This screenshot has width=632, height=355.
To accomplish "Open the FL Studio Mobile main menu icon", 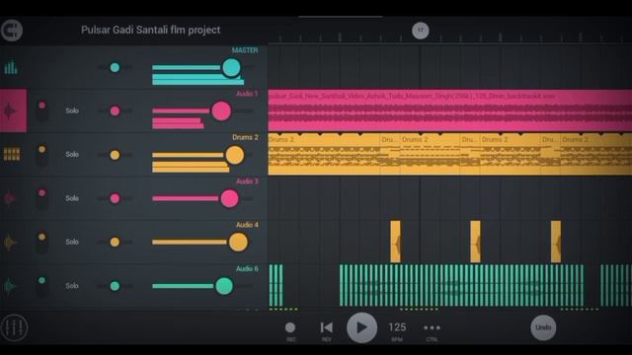I will (12, 31).
